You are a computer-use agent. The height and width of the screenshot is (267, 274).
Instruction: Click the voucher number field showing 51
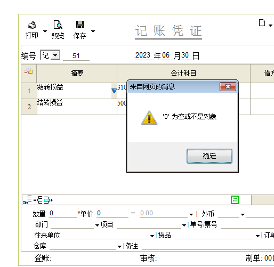(76, 56)
